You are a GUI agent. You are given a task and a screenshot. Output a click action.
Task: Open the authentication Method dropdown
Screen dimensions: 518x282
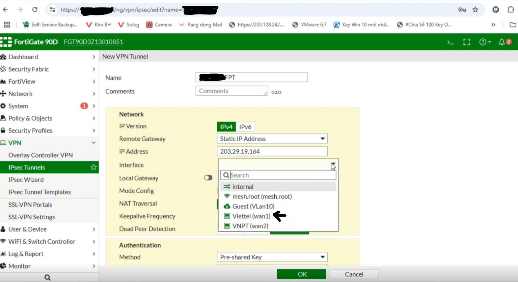[272, 257]
